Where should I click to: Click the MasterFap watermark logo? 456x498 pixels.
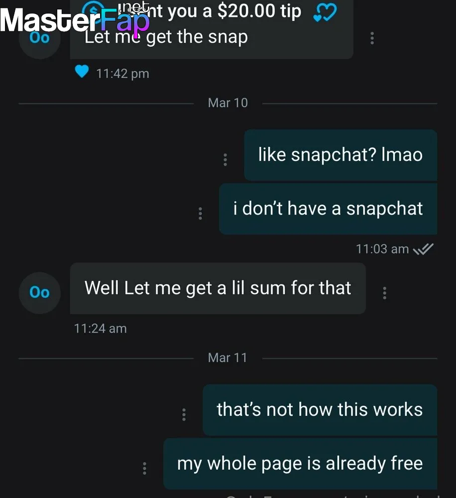pyautogui.click(x=75, y=20)
